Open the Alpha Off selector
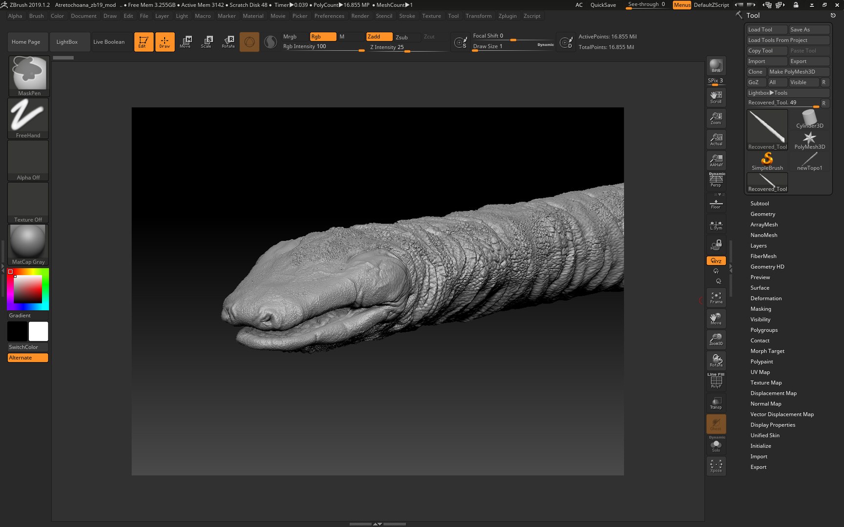 (28, 161)
